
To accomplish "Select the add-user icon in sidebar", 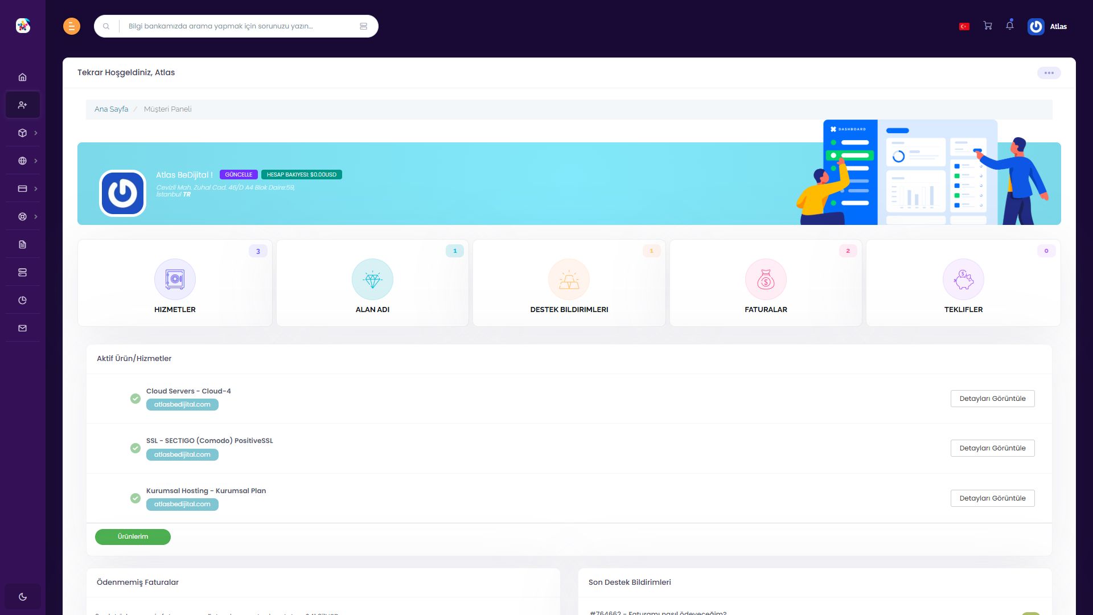I will (23, 105).
